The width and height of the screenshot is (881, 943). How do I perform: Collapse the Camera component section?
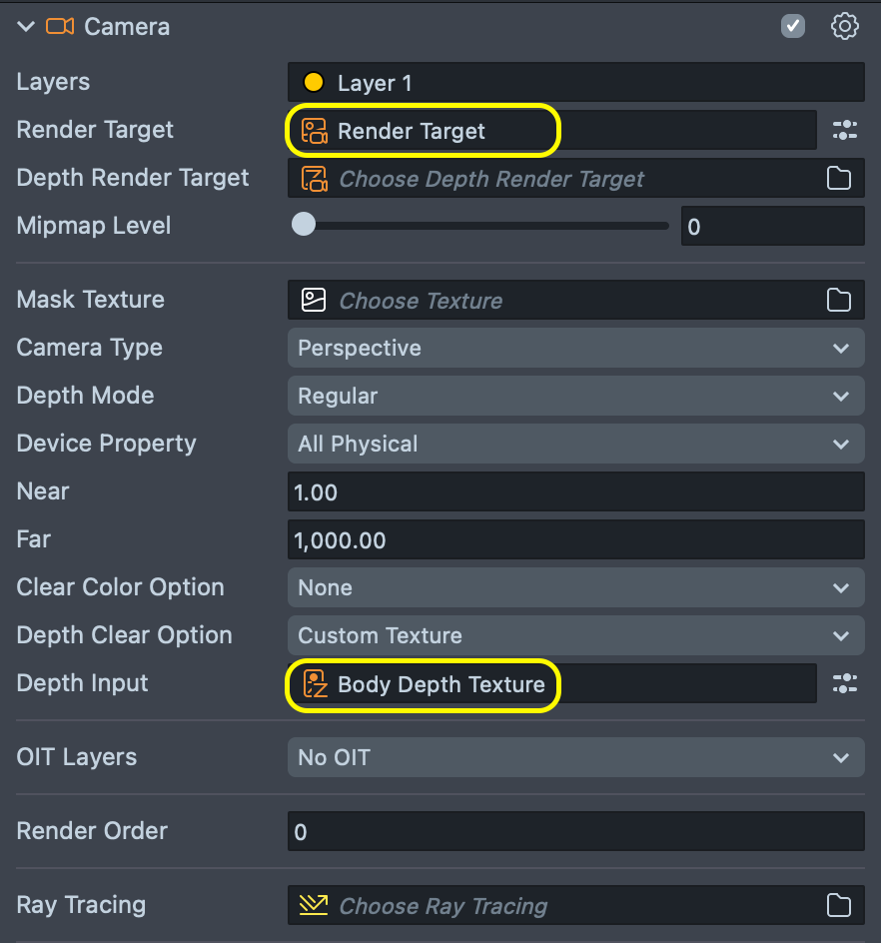26,27
